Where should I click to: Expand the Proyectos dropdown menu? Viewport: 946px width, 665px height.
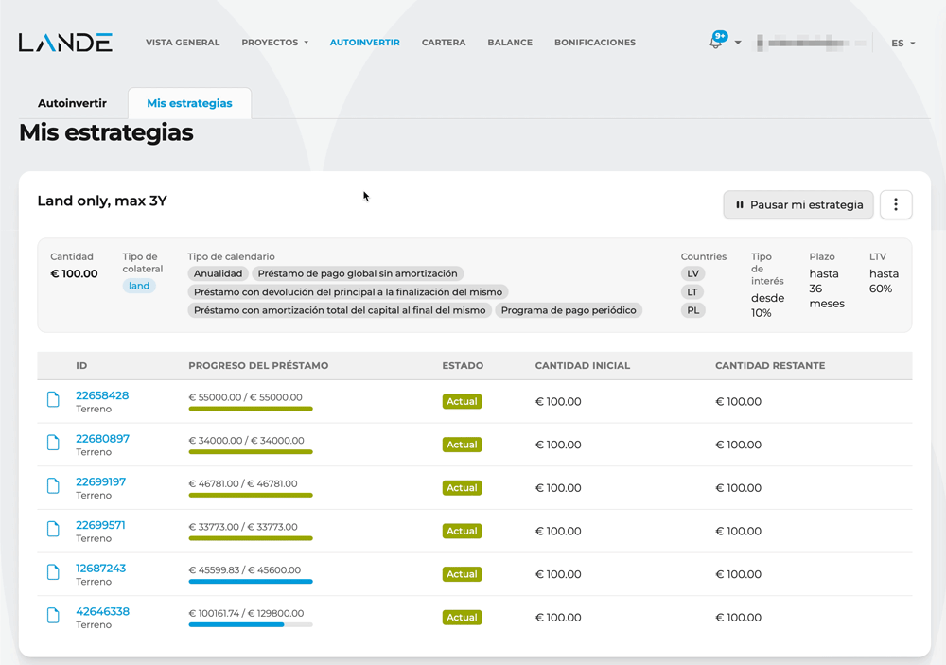pyautogui.click(x=274, y=43)
